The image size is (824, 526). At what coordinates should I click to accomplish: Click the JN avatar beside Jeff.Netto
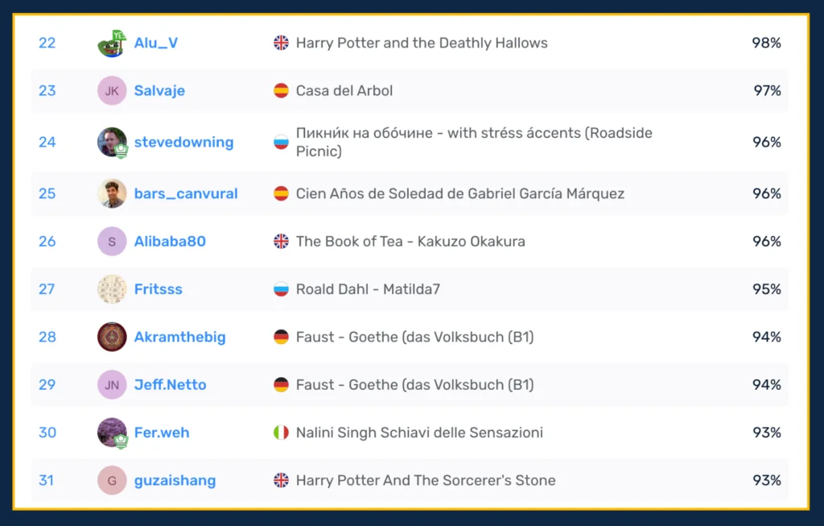click(x=112, y=385)
